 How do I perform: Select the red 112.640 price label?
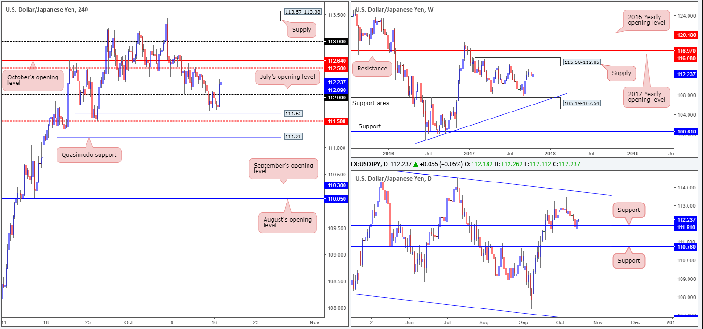(336, 60)
